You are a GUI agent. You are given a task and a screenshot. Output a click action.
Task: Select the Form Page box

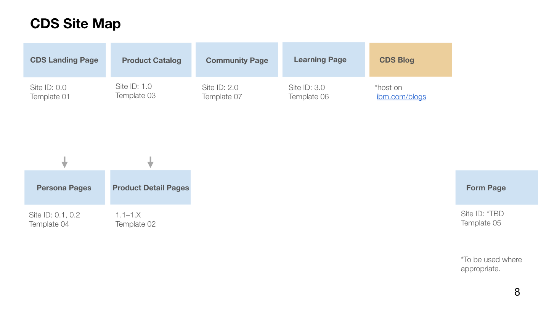pyautogui.click(x=496, y=187)
